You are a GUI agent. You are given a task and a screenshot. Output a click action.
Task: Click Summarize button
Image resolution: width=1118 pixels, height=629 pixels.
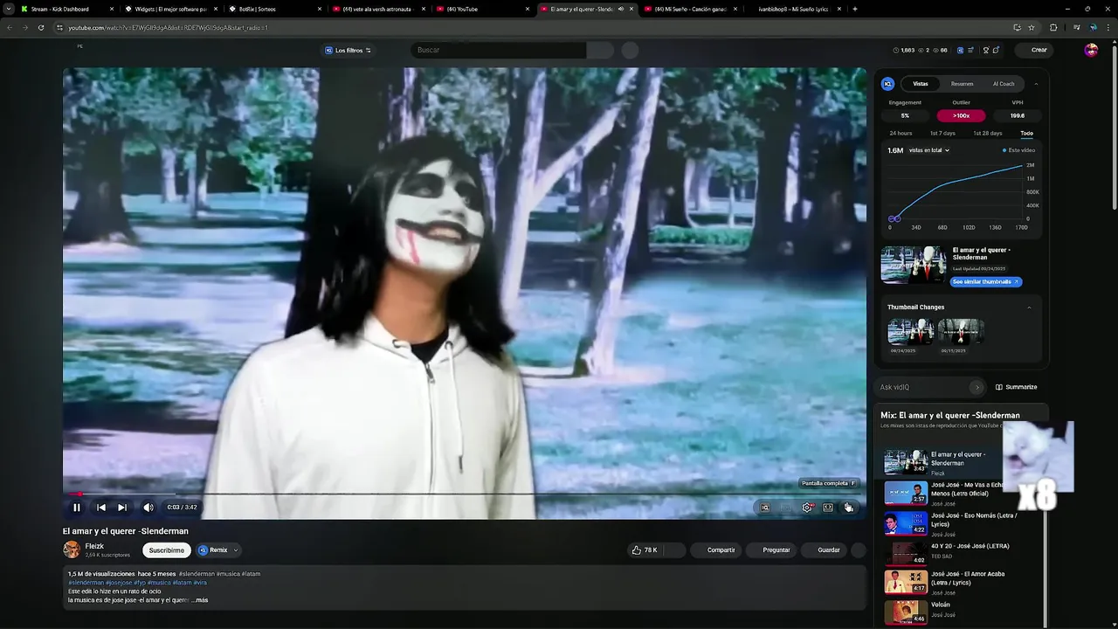(x=1017, y=387)
